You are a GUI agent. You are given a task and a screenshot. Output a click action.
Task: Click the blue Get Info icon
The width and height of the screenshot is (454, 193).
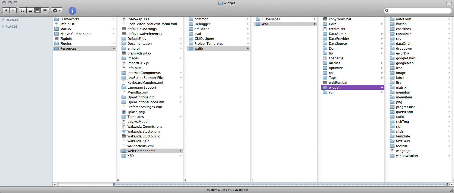point(72,11)
